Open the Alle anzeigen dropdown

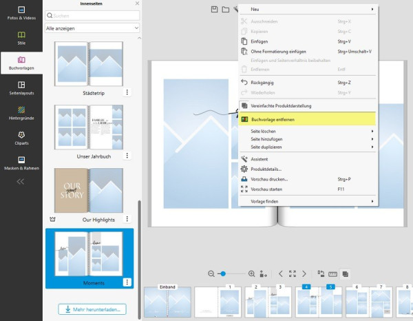tap(92, 28)
